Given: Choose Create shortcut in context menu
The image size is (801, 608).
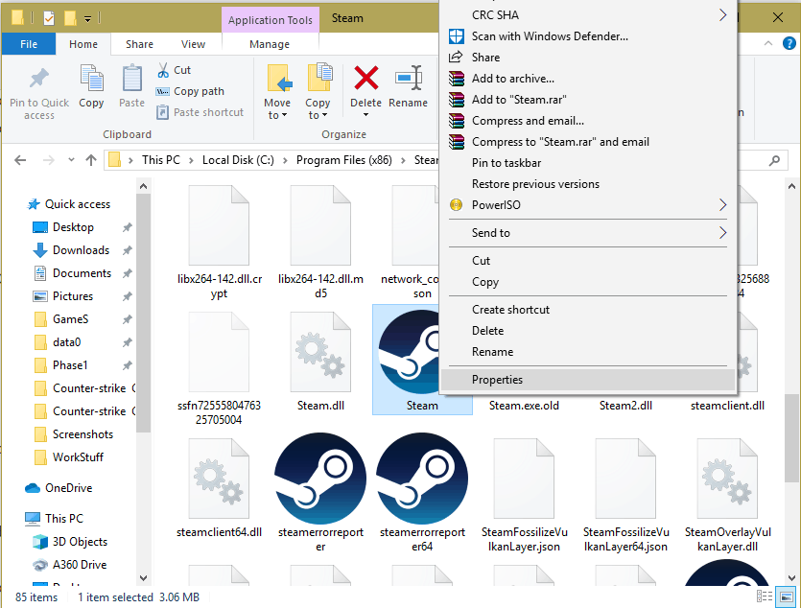Looking at the screenshot, I should (587, 310).
